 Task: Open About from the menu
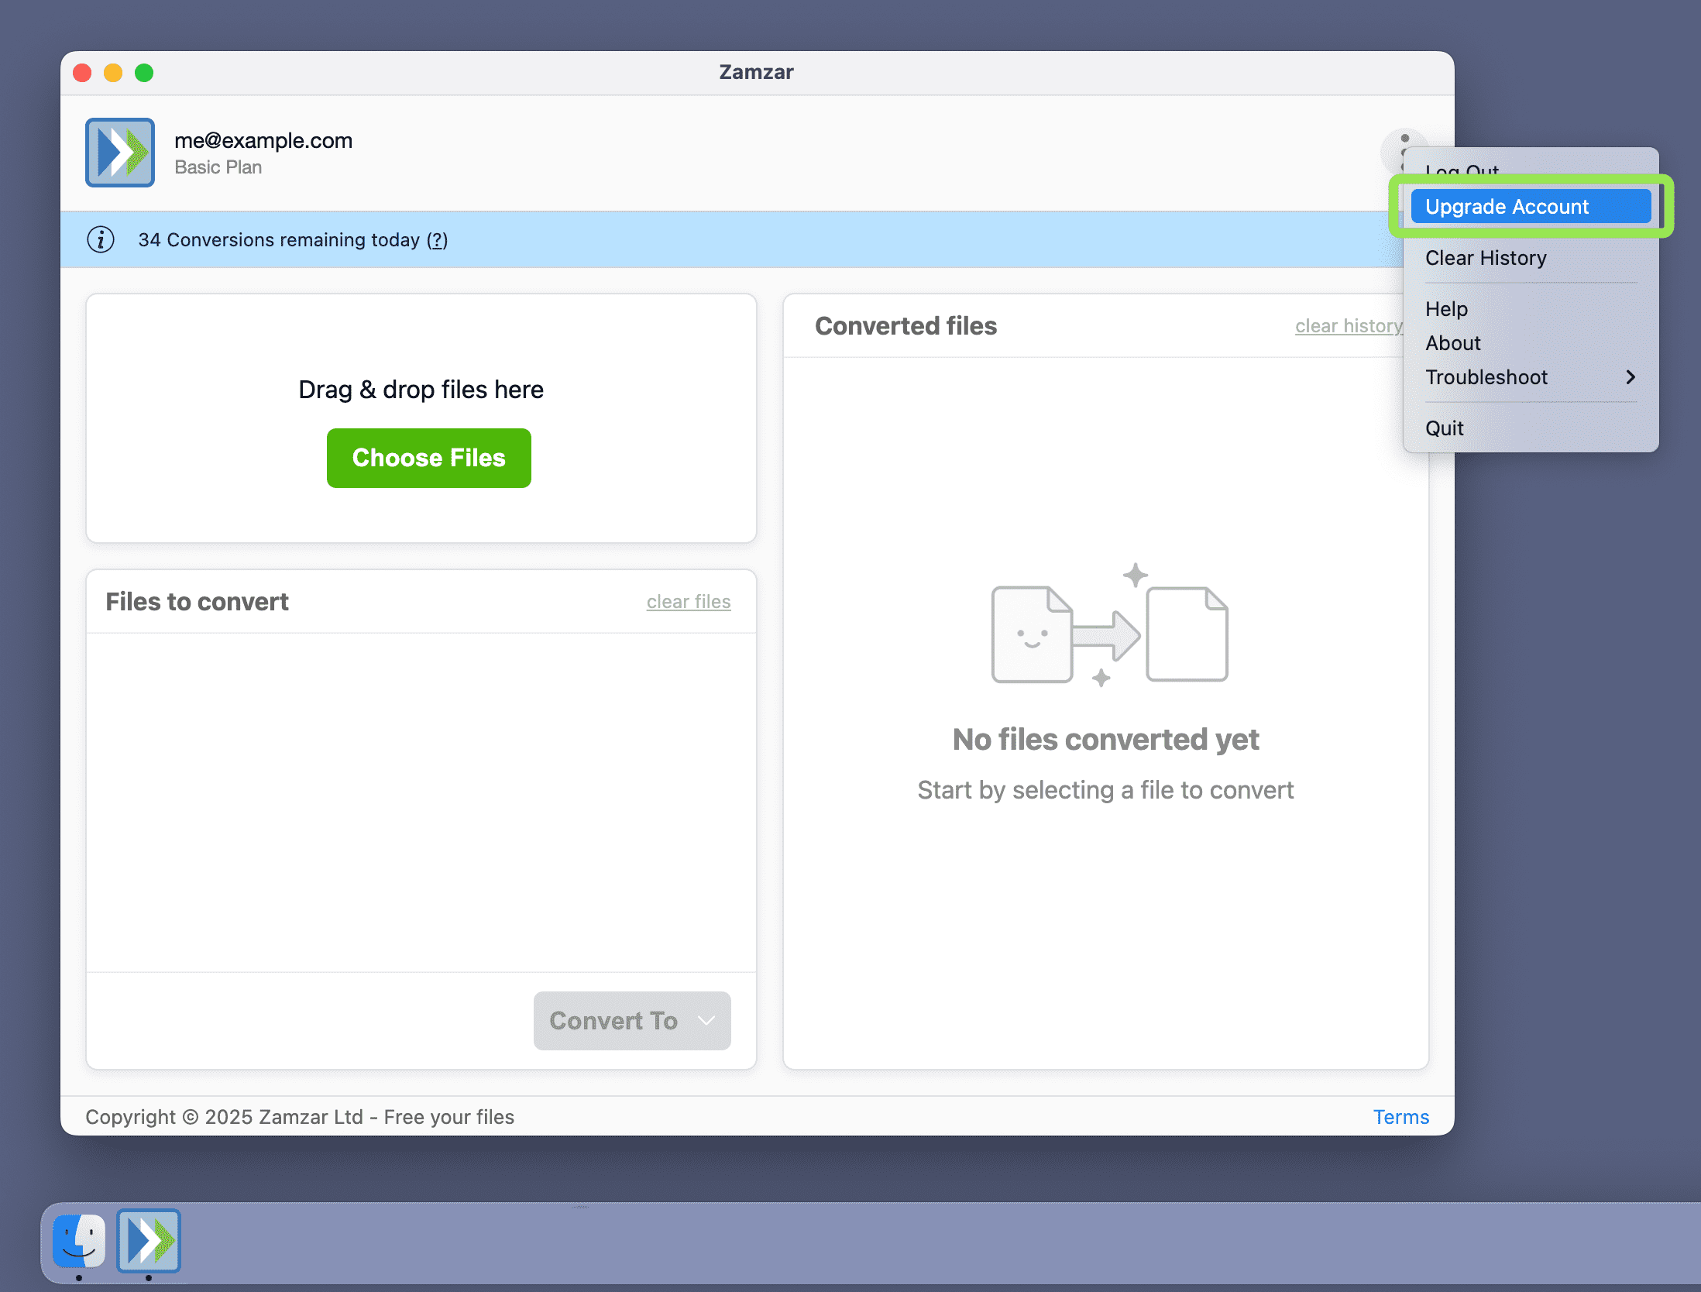[1452, 343]
